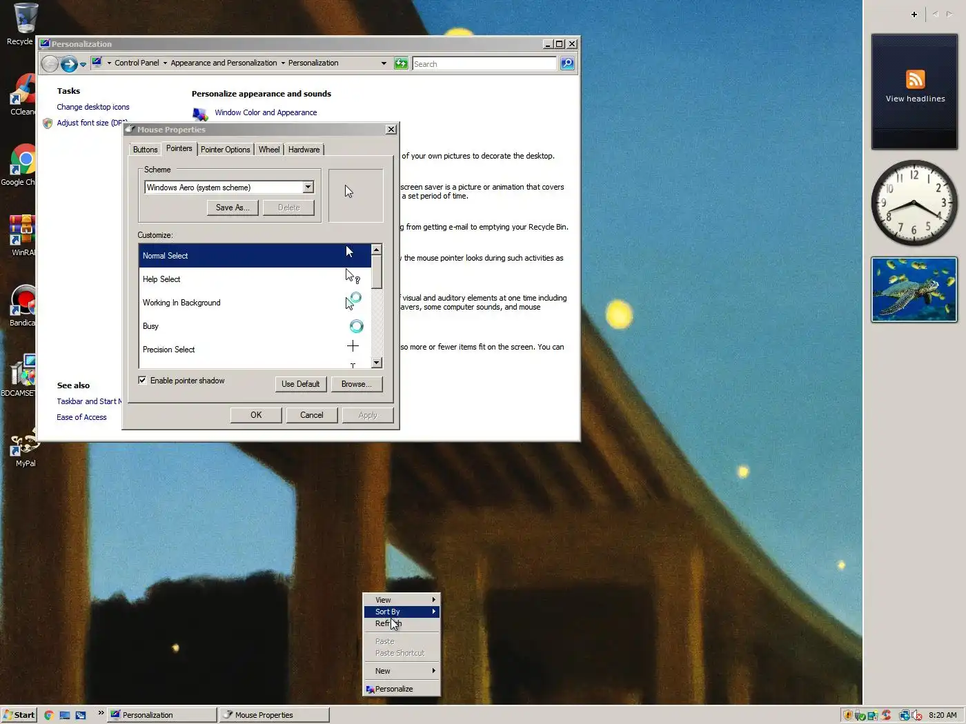Click Chrome icon in Quick Launch
966x724 pixels.
coord(48,715)
